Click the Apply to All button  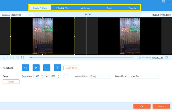tap(71, 68)
